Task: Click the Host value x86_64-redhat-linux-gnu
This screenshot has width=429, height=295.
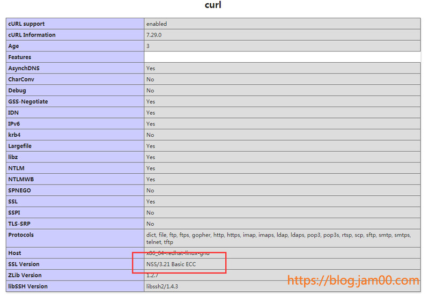Action: [177, 253]
